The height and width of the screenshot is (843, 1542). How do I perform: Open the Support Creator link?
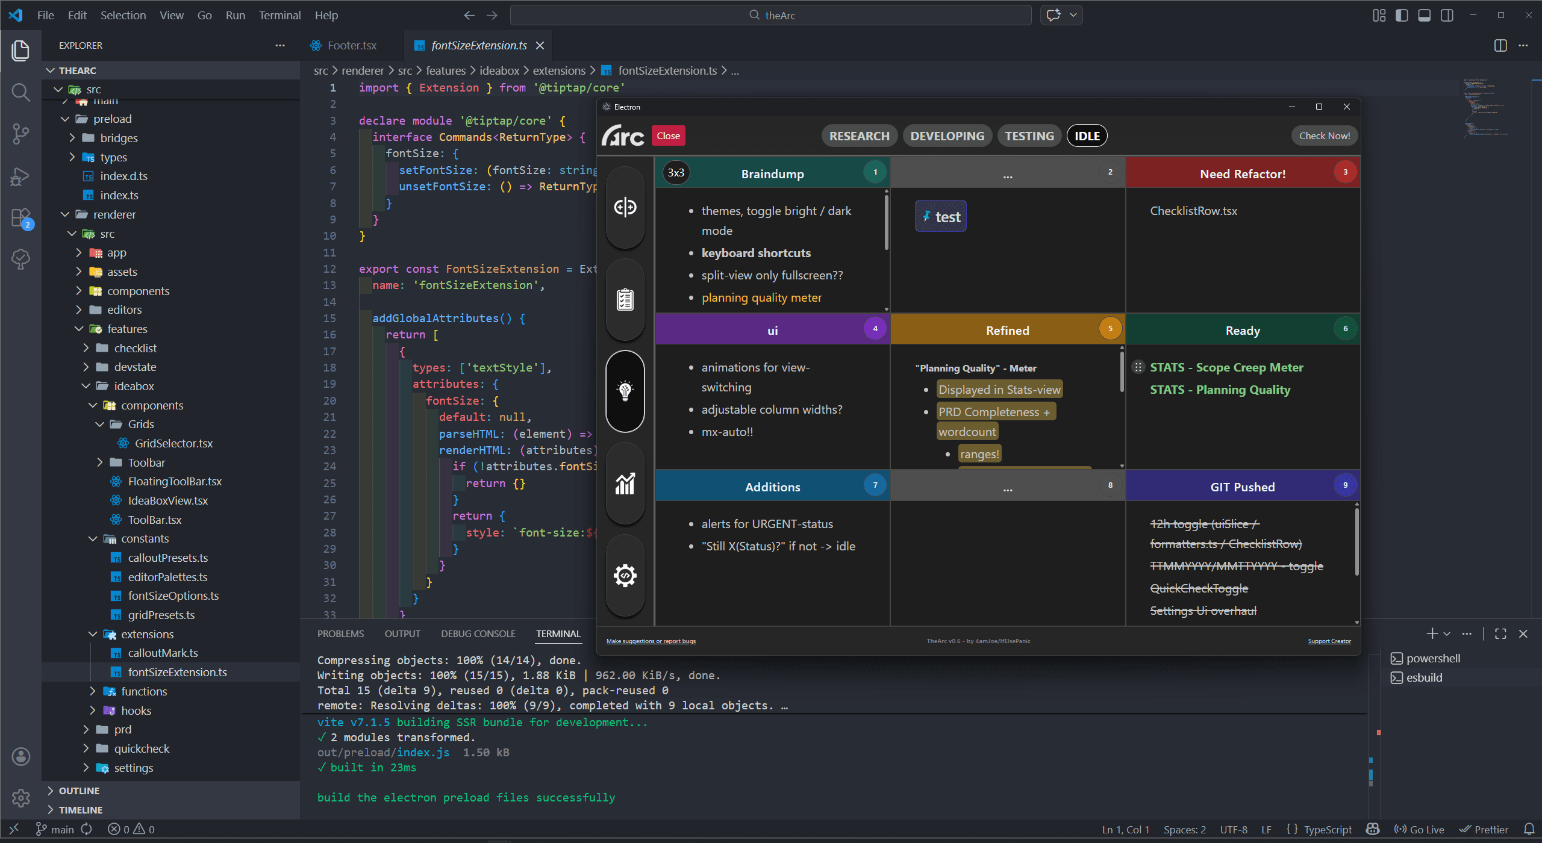click(1329, 641)
